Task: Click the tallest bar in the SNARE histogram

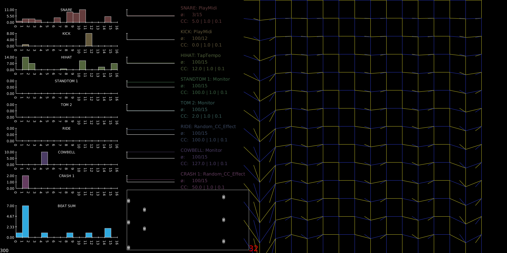Action: click(82, 16)
